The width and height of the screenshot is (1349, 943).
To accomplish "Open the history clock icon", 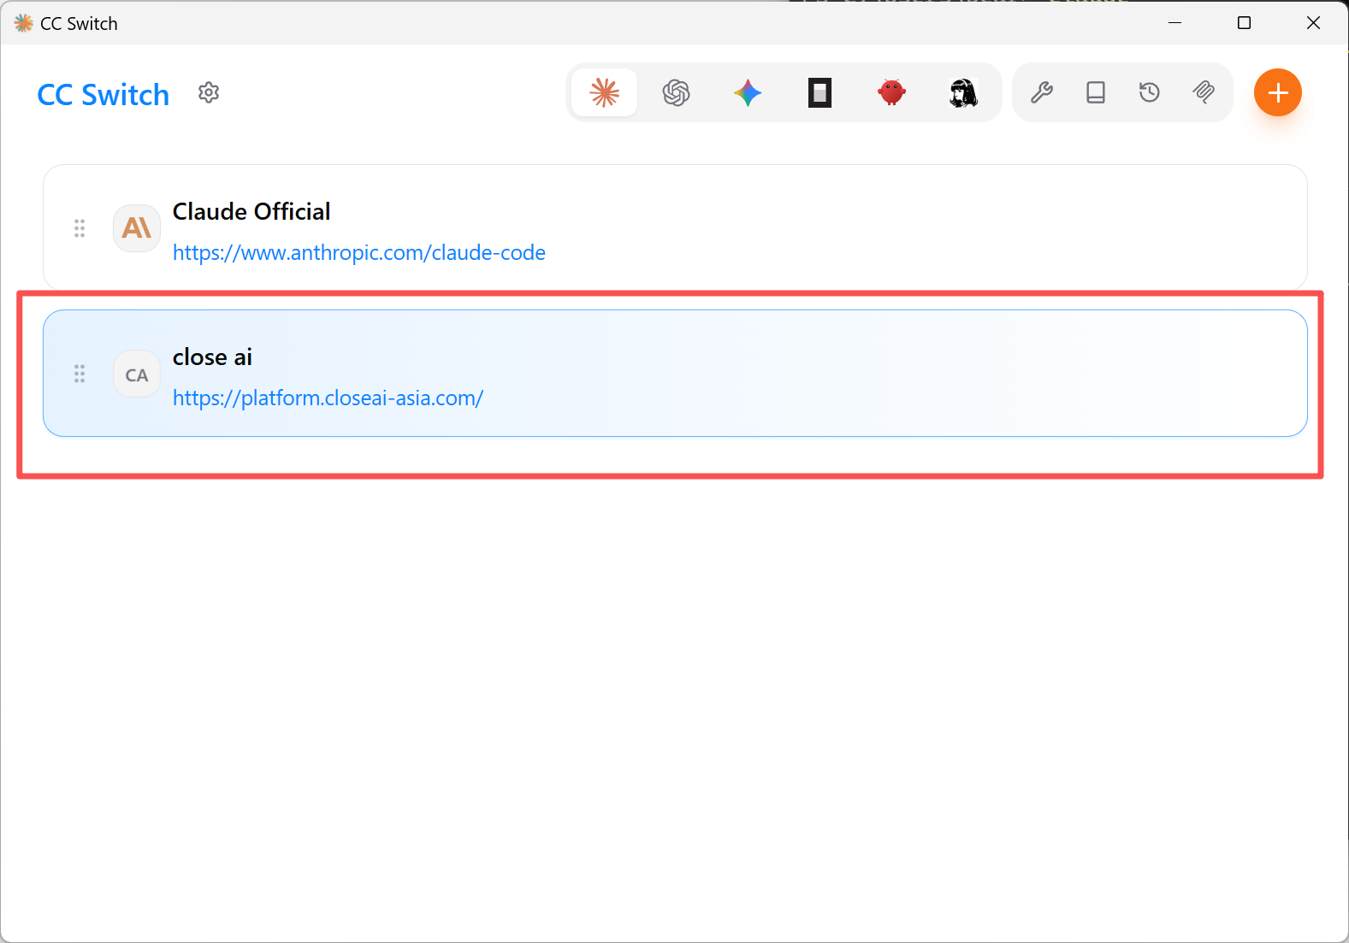I will pyautogui.click(x=1150, y=92).
